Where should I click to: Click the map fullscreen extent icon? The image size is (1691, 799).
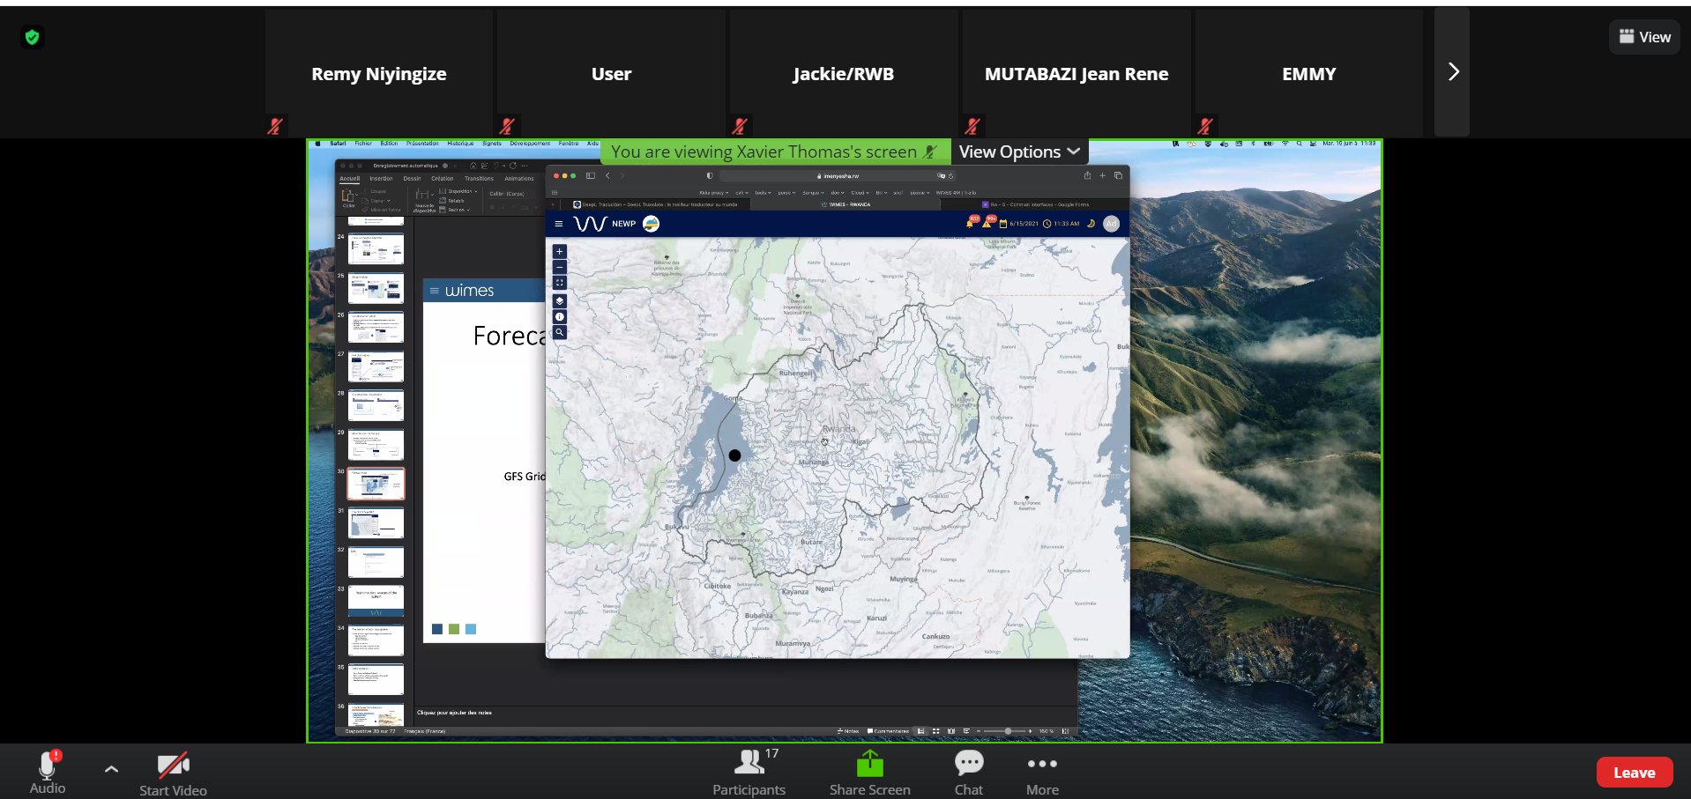[x=559, y=283]
